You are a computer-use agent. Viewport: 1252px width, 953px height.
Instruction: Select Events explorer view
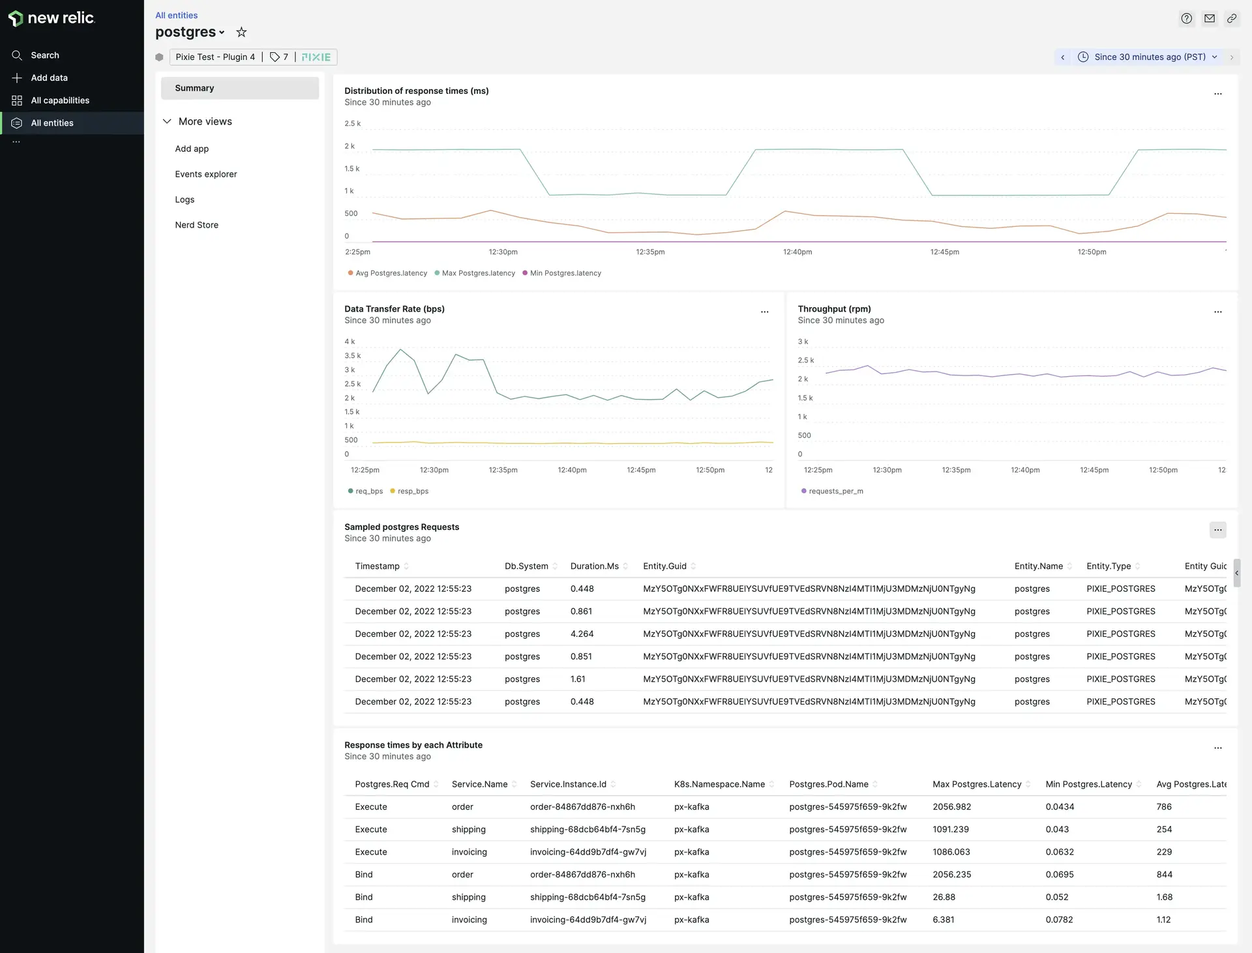(205, 174)
